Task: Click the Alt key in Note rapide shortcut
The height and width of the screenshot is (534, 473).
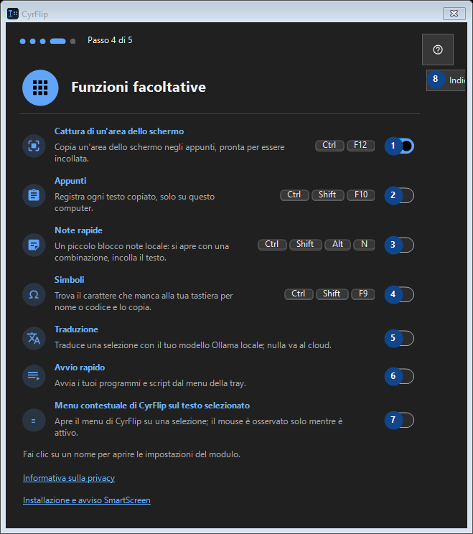Action: (x=338, y=245)
